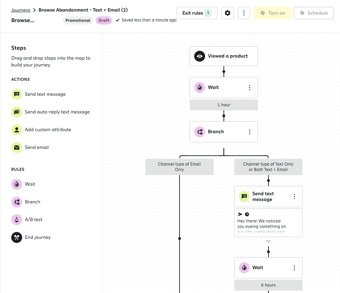340x293 pixels.
Task: Click the clock icon in message preview
Action: 247,214
